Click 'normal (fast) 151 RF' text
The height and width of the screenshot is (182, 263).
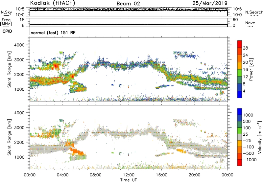coord(53,33)
